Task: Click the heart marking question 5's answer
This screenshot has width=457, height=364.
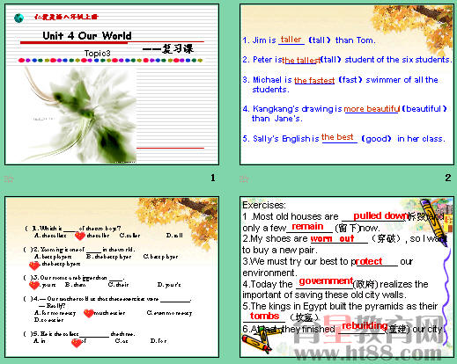Action: click(x=77, y=343)
